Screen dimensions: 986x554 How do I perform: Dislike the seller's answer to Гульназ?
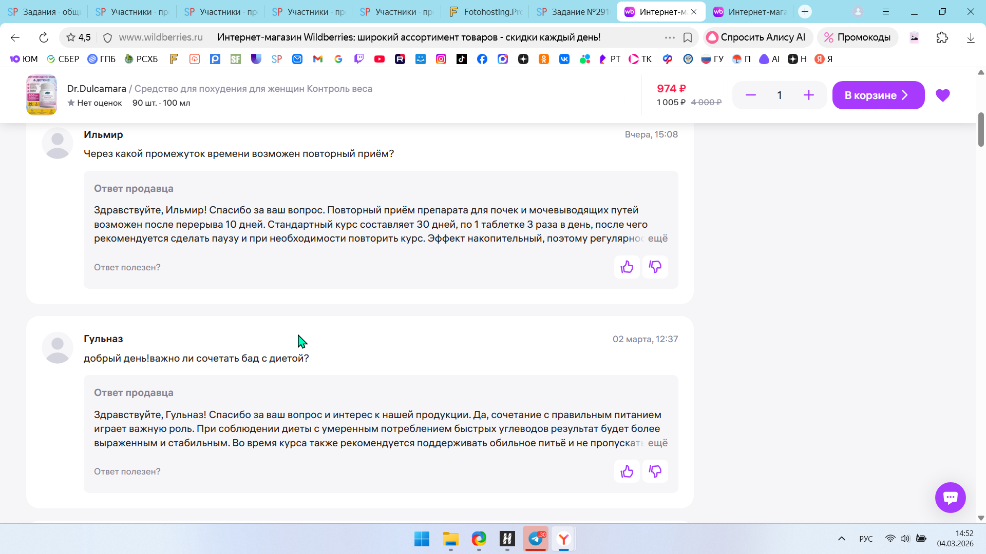coord(655,471)
